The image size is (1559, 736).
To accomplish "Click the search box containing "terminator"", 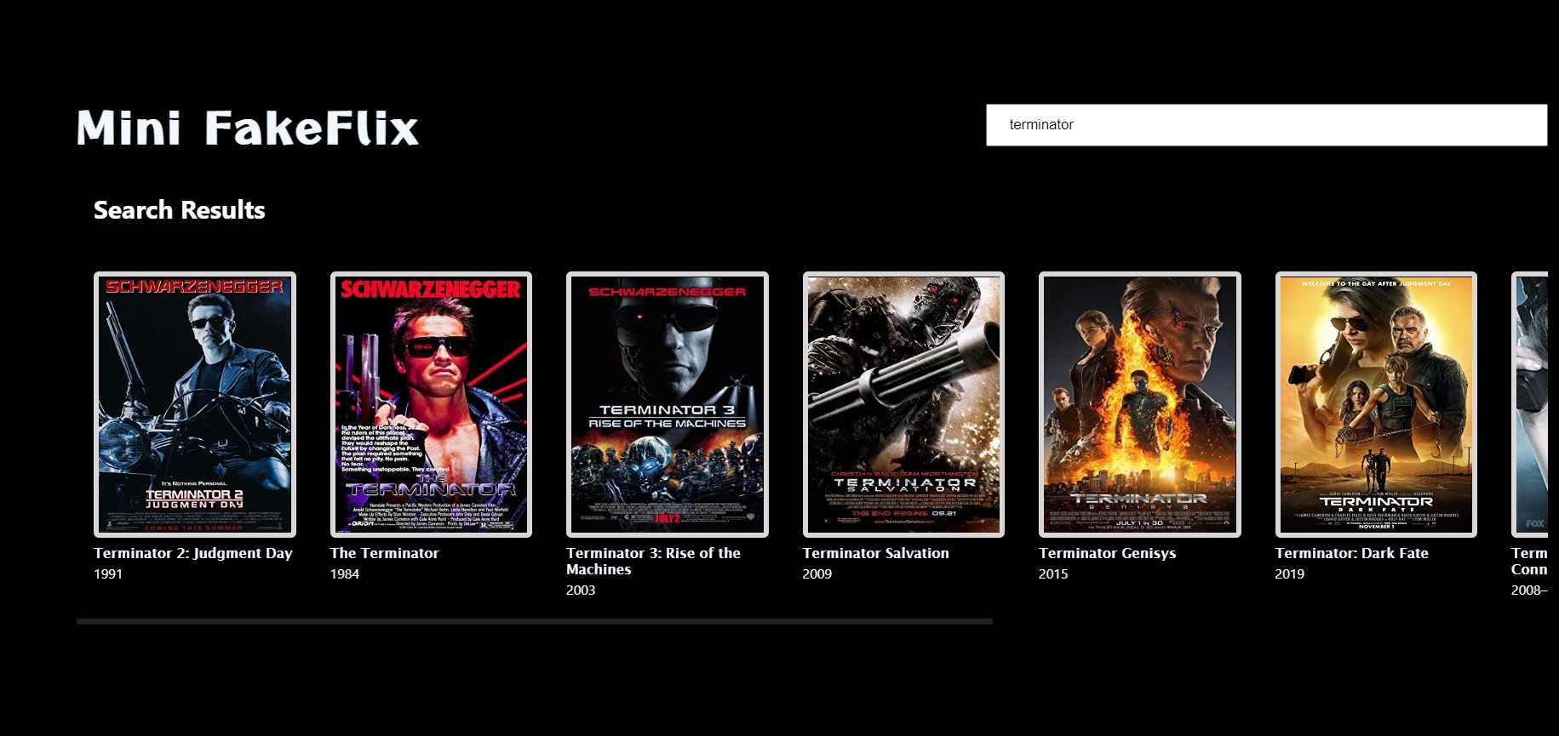I will [1266, 125].
